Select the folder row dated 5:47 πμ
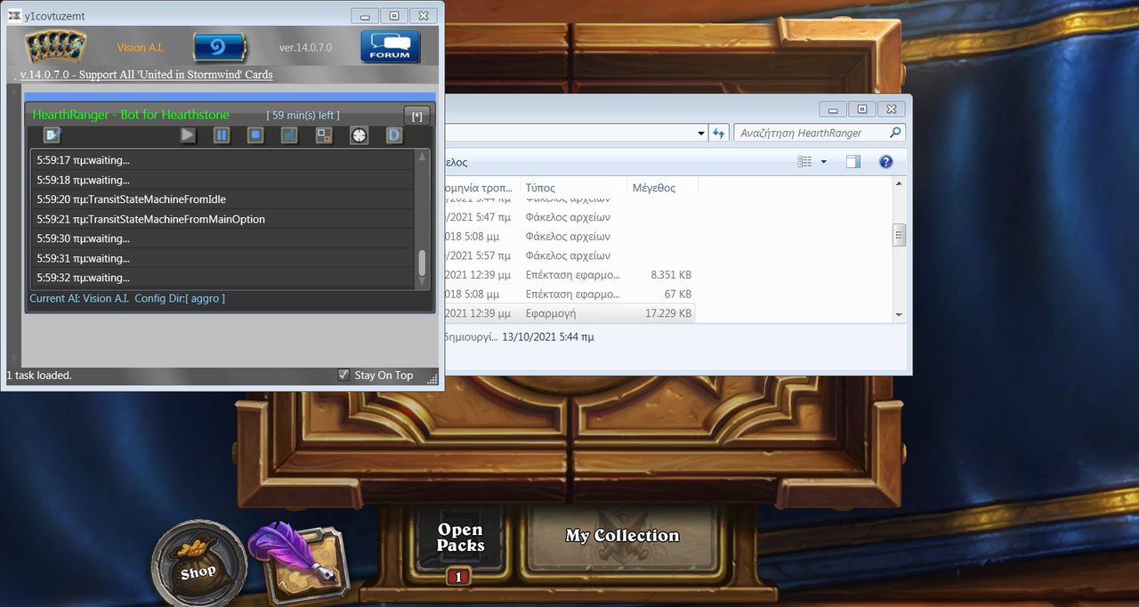The image size is (1139, 607). pyautogui.click(x=568, y=217)
